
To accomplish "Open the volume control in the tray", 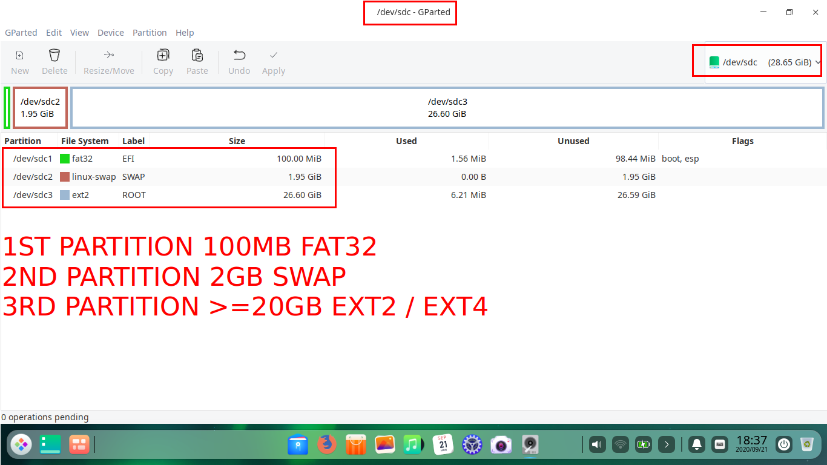I will click(597, 444).
